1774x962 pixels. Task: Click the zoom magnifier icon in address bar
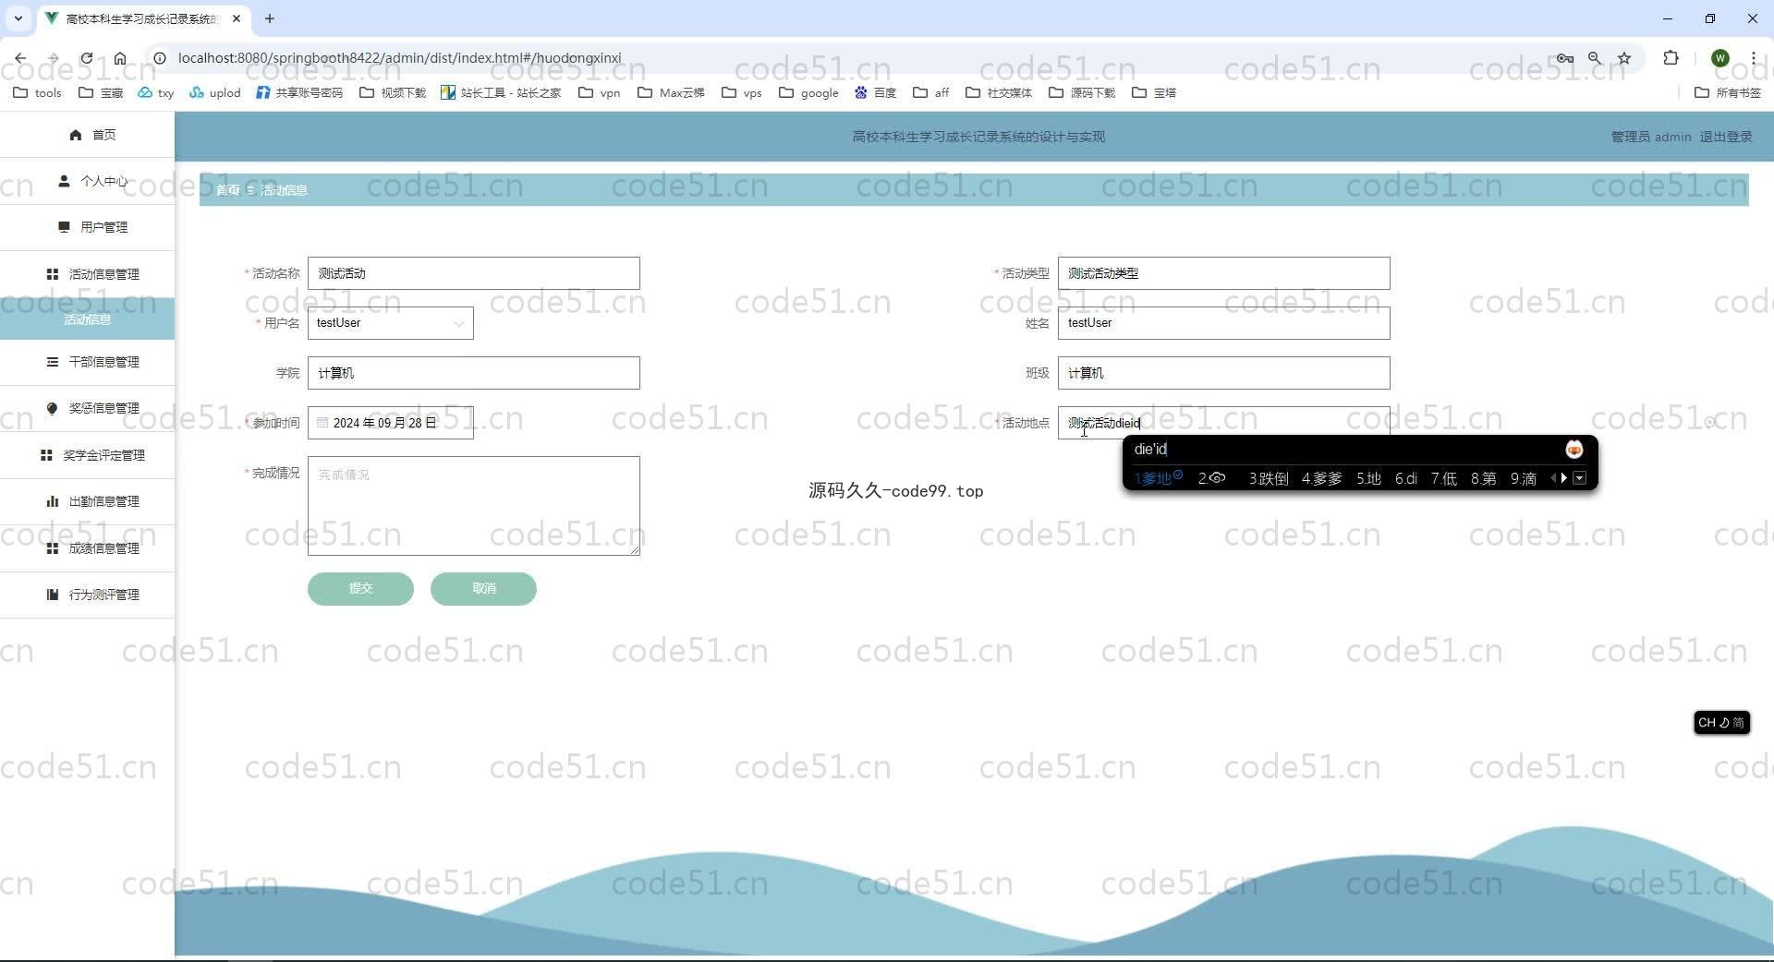coord(1595,58)
